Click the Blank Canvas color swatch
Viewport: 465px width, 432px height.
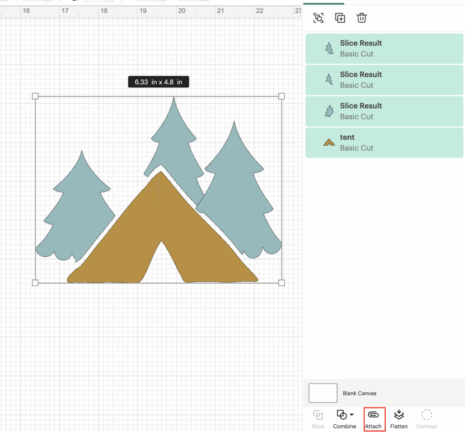point(323,393)
